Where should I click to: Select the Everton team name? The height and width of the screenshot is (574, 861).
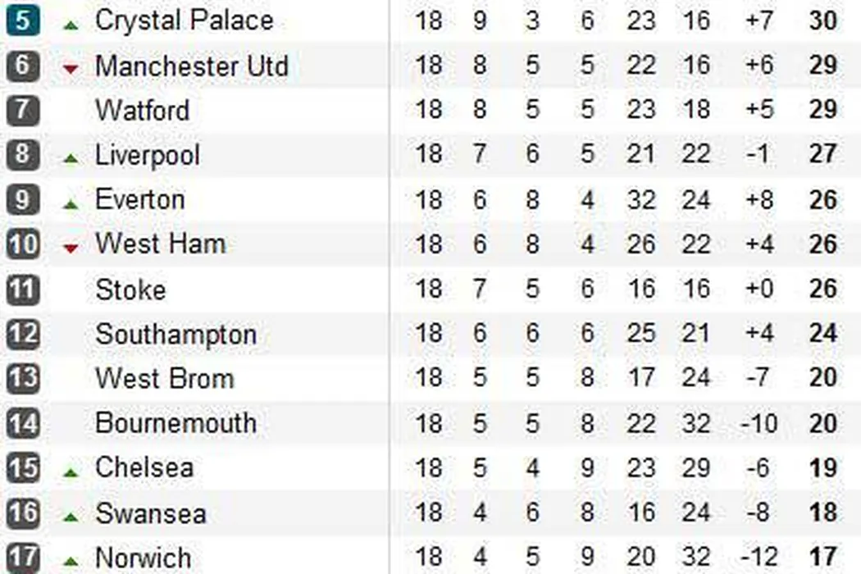140,199
